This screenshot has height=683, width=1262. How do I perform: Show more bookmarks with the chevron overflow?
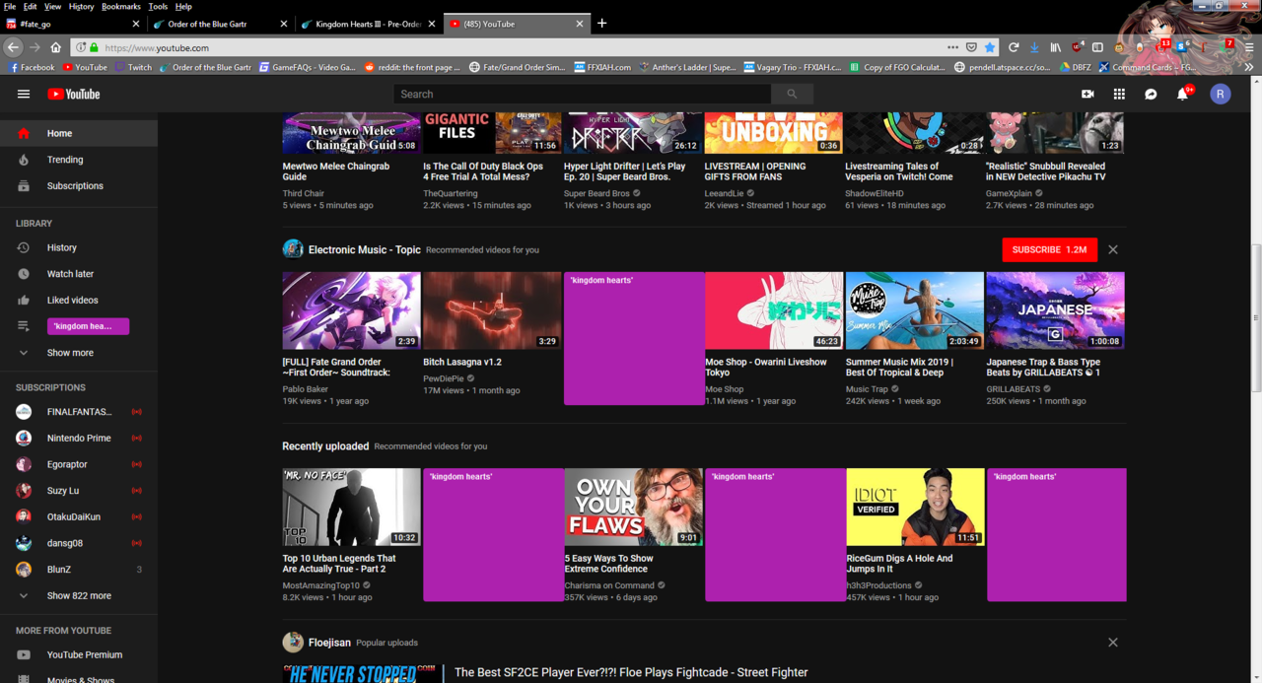click(x=1250, y=67)
